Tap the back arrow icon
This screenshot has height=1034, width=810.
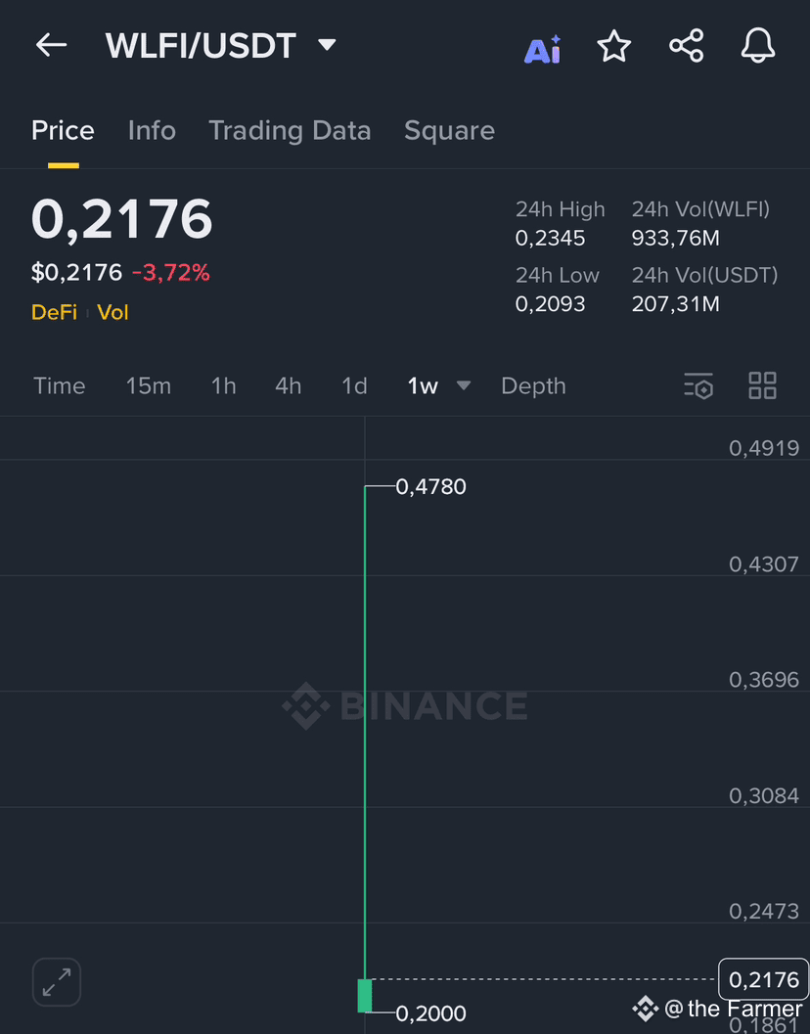point(52,46)
